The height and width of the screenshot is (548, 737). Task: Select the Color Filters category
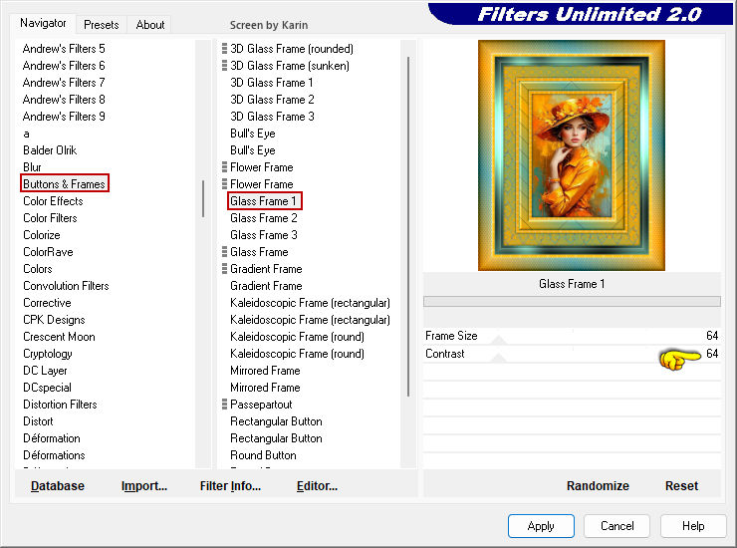pos(50,218)
